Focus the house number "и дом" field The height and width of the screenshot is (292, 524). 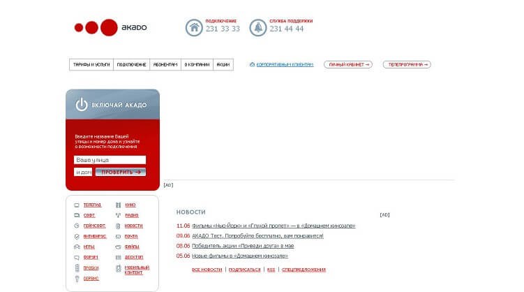pos(83,172)
